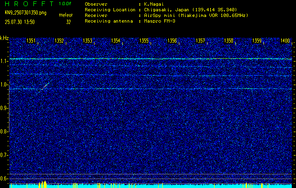
Task: Click the diagonal meteor echo streak near 1351
Action: point(45,86)
